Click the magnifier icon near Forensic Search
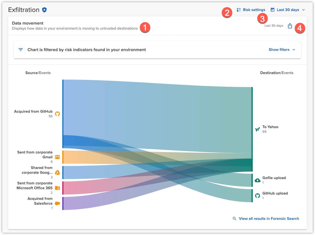The height and width of the screenshot is (235, 315). pos(234,218)
